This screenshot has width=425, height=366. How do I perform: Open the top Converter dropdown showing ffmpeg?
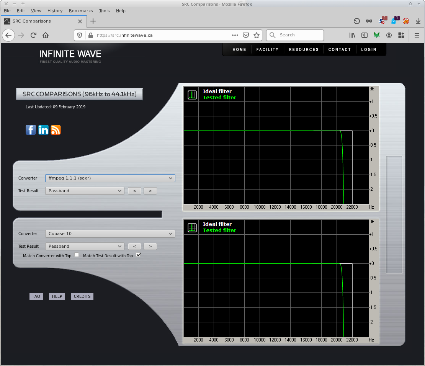point(110,178)
